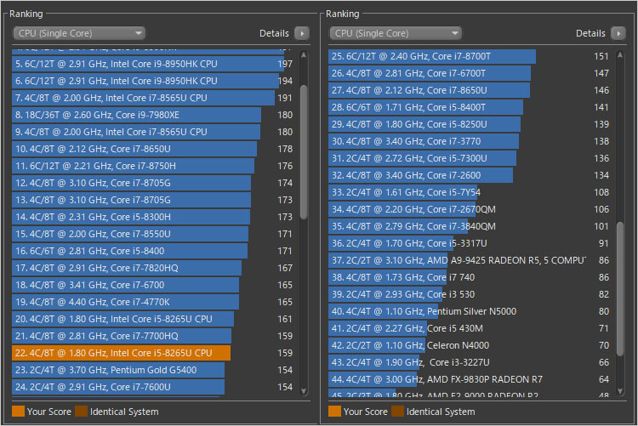Select row 24 Core i7-7600U
This screenshot has height=426, width=638.
152,387
